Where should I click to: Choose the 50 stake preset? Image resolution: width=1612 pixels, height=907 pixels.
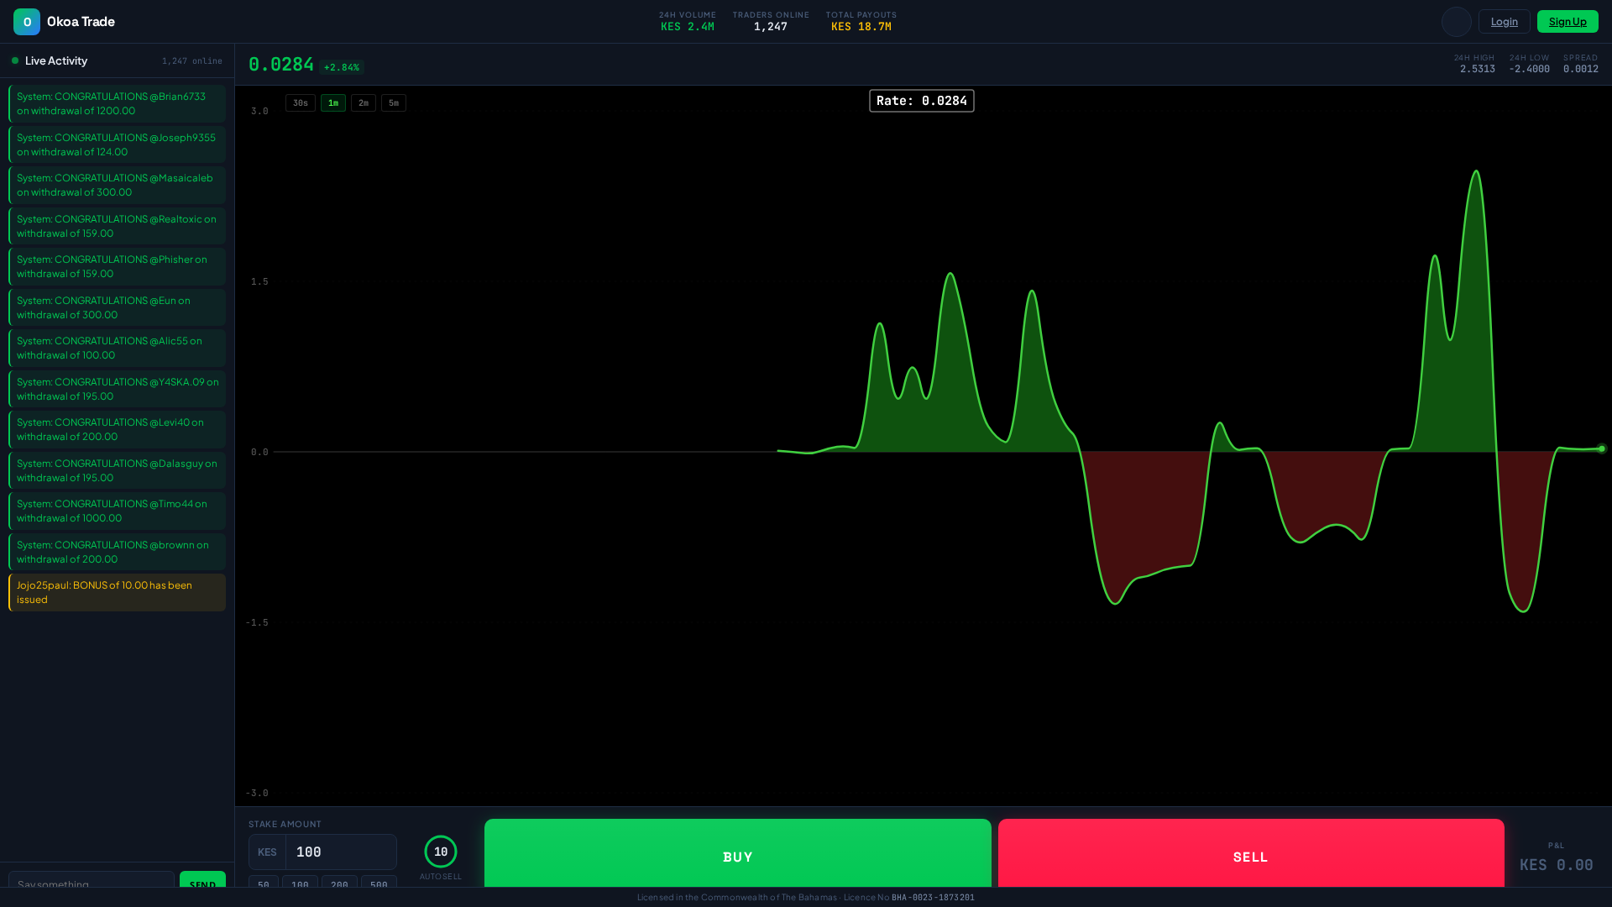click(264, 881)
